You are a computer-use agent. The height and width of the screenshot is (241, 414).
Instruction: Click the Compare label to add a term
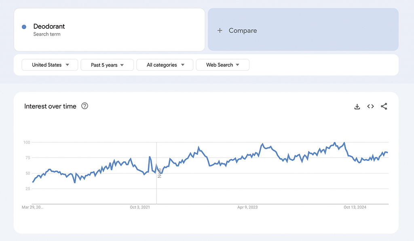(243, 30)
